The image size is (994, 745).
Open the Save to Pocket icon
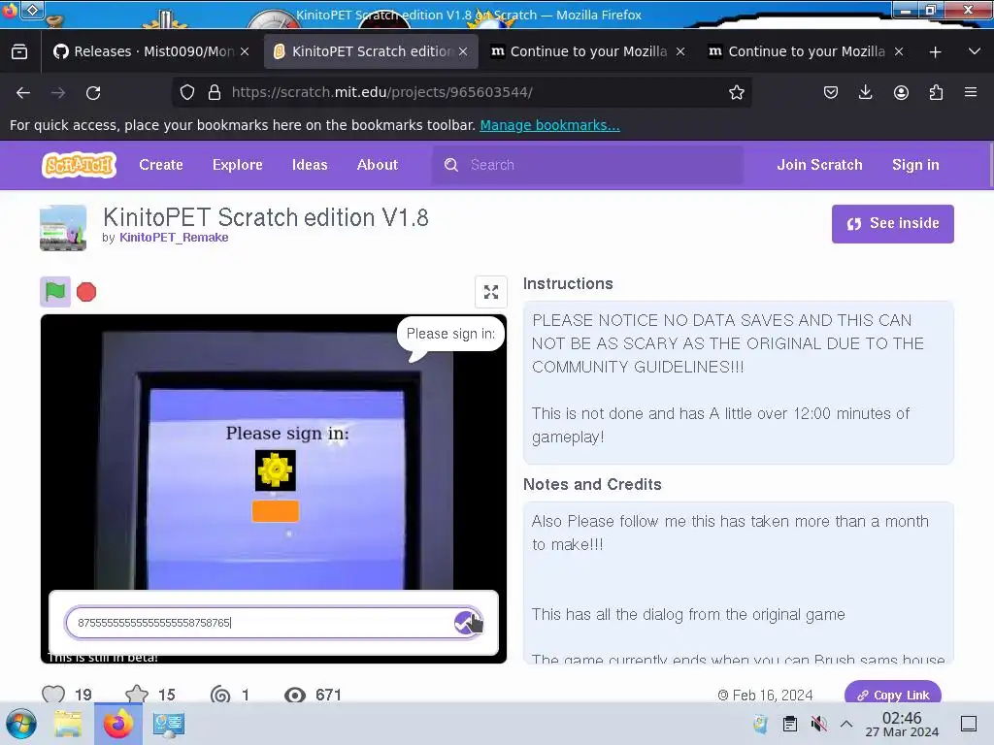click(x=831, y=92)
